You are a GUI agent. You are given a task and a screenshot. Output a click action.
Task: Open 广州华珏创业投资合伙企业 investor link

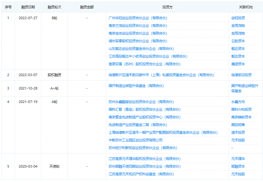[x=138, y=18]
